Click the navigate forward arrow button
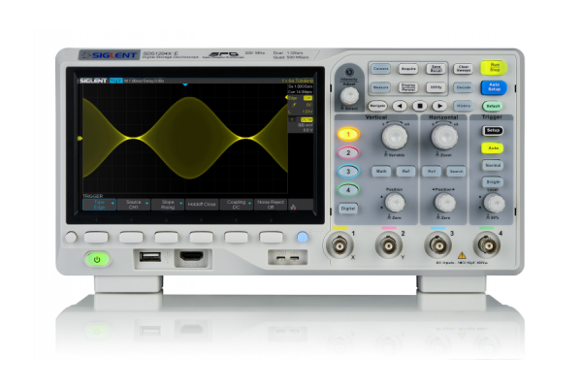 (x=439, y=106)
